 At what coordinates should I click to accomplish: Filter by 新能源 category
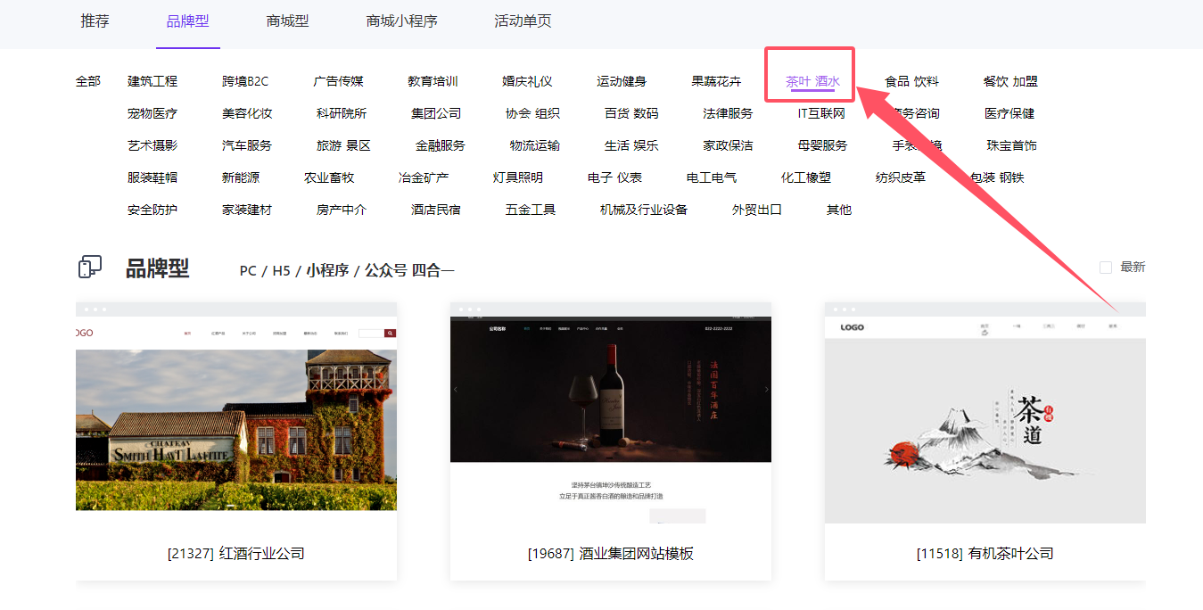(x=241, y=177)
